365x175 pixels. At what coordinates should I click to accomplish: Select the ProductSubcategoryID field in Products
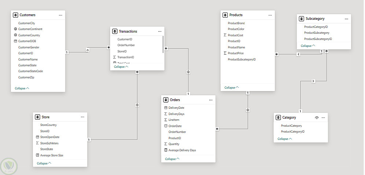click(x=242, y=59)
